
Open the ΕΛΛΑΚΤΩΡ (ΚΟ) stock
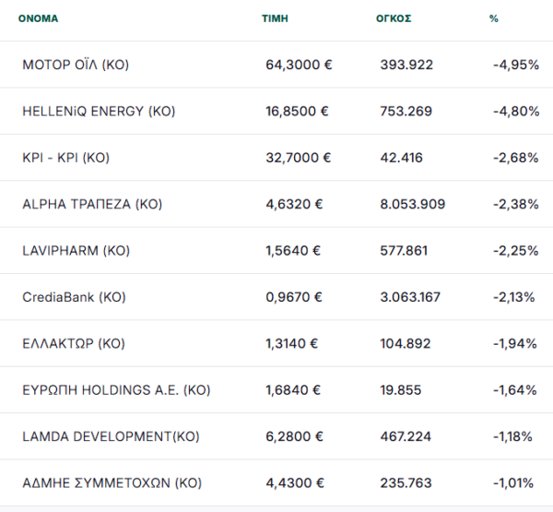74,343
